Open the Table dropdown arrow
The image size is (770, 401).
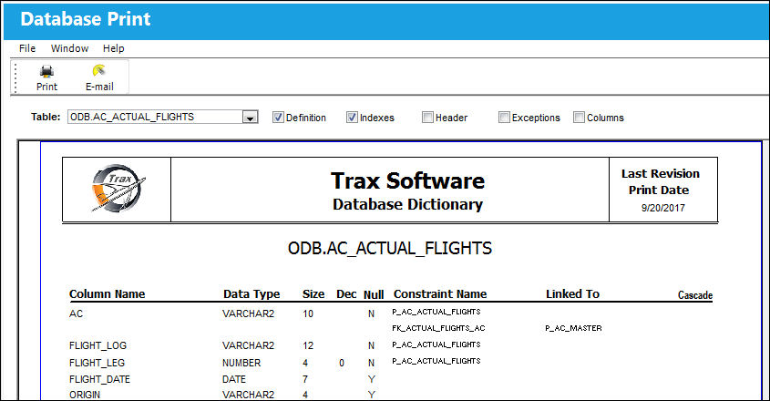tap(250, 118)
